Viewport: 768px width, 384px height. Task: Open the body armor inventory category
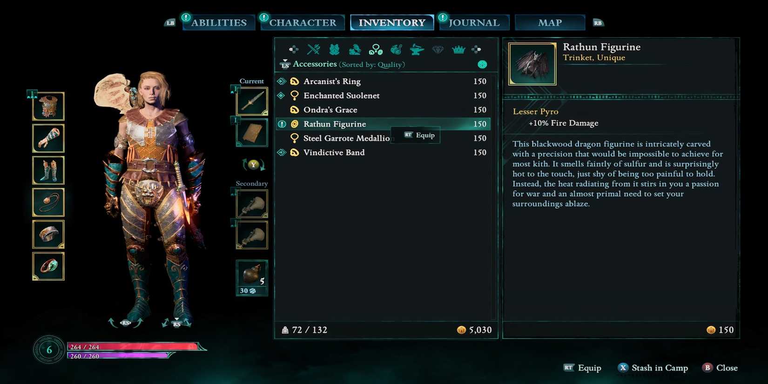334,49
